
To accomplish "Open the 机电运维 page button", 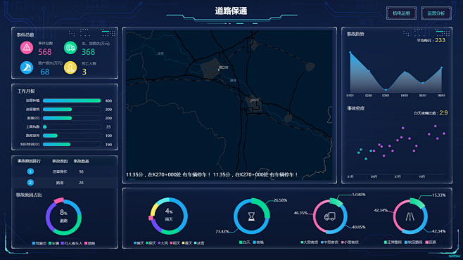I will (401, 13).
